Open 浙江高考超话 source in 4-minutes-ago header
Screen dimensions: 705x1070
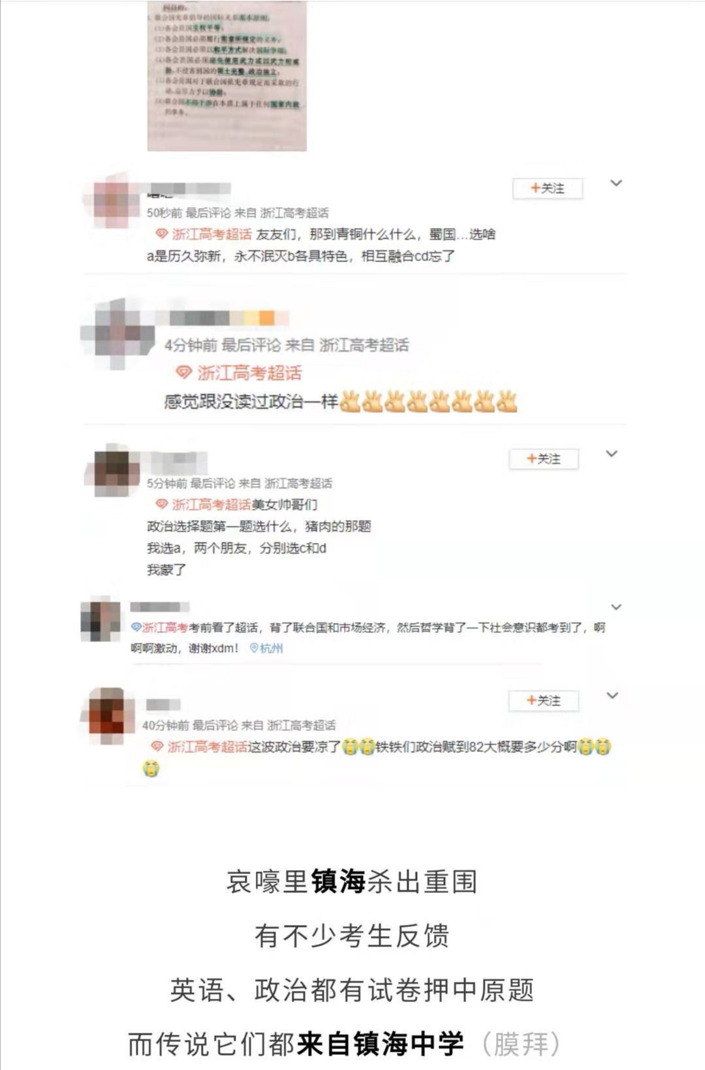pos(364,345)
